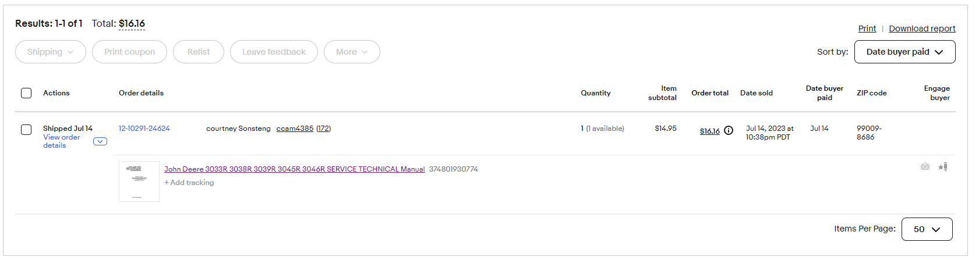Click the envelope message-buyer icon
Image resolution: width=979 pixels, height=260 pixels.
pyautogui.click(x=925, y=166)
